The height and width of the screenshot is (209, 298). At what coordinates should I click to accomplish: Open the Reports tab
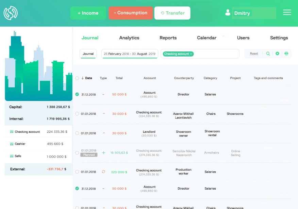point(168,38)
